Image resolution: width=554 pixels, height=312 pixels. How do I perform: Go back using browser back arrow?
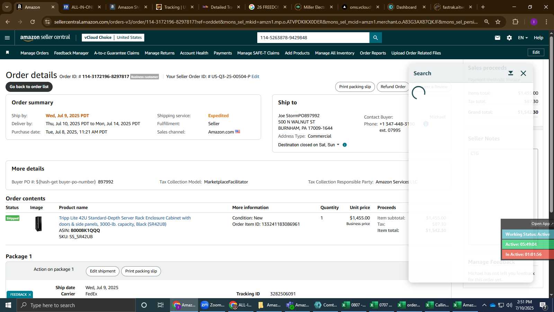(x=8, y=22)
